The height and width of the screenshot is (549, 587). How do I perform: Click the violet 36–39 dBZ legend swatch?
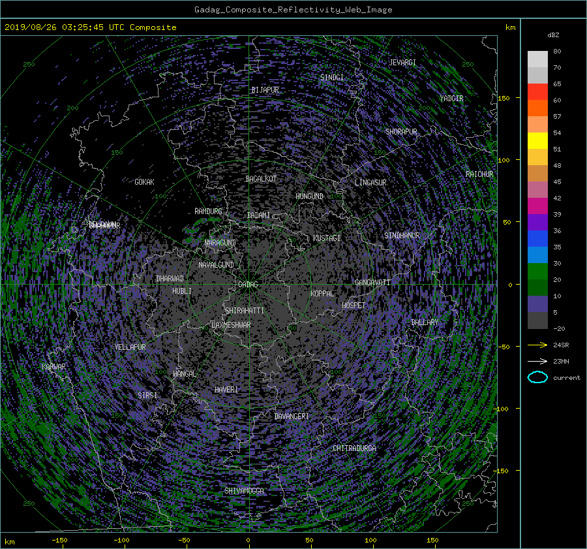(537, 222)
